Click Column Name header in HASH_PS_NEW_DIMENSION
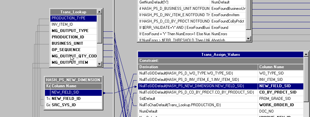Image resolution: width=310 pixels, height=117 pixels. 76,86
